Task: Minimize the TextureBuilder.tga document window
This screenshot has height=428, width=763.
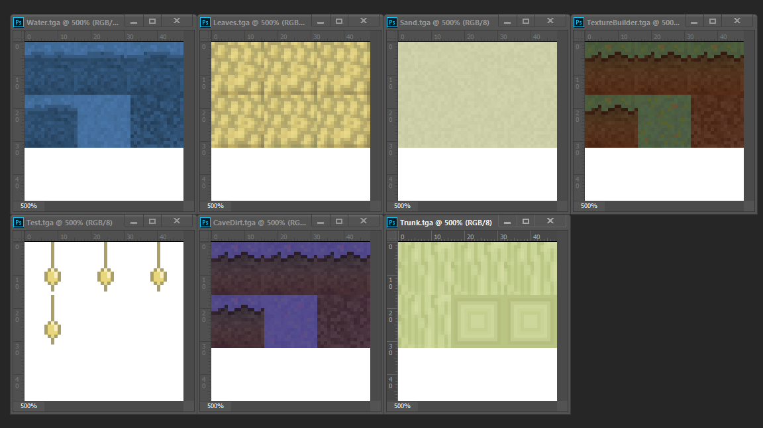Action: click(694, 22)
